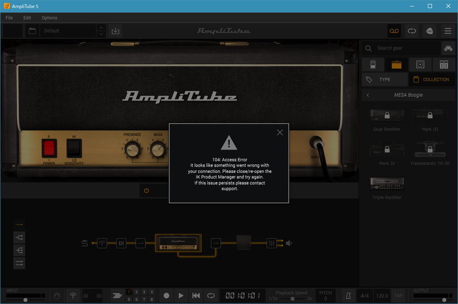
Task: Select the two-way split routing icon
Action: click(x=19, y=238)
